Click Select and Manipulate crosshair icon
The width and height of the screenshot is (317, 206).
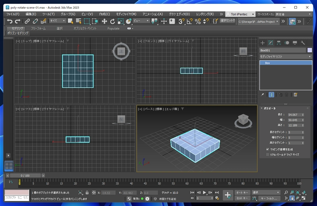[164, 21]
